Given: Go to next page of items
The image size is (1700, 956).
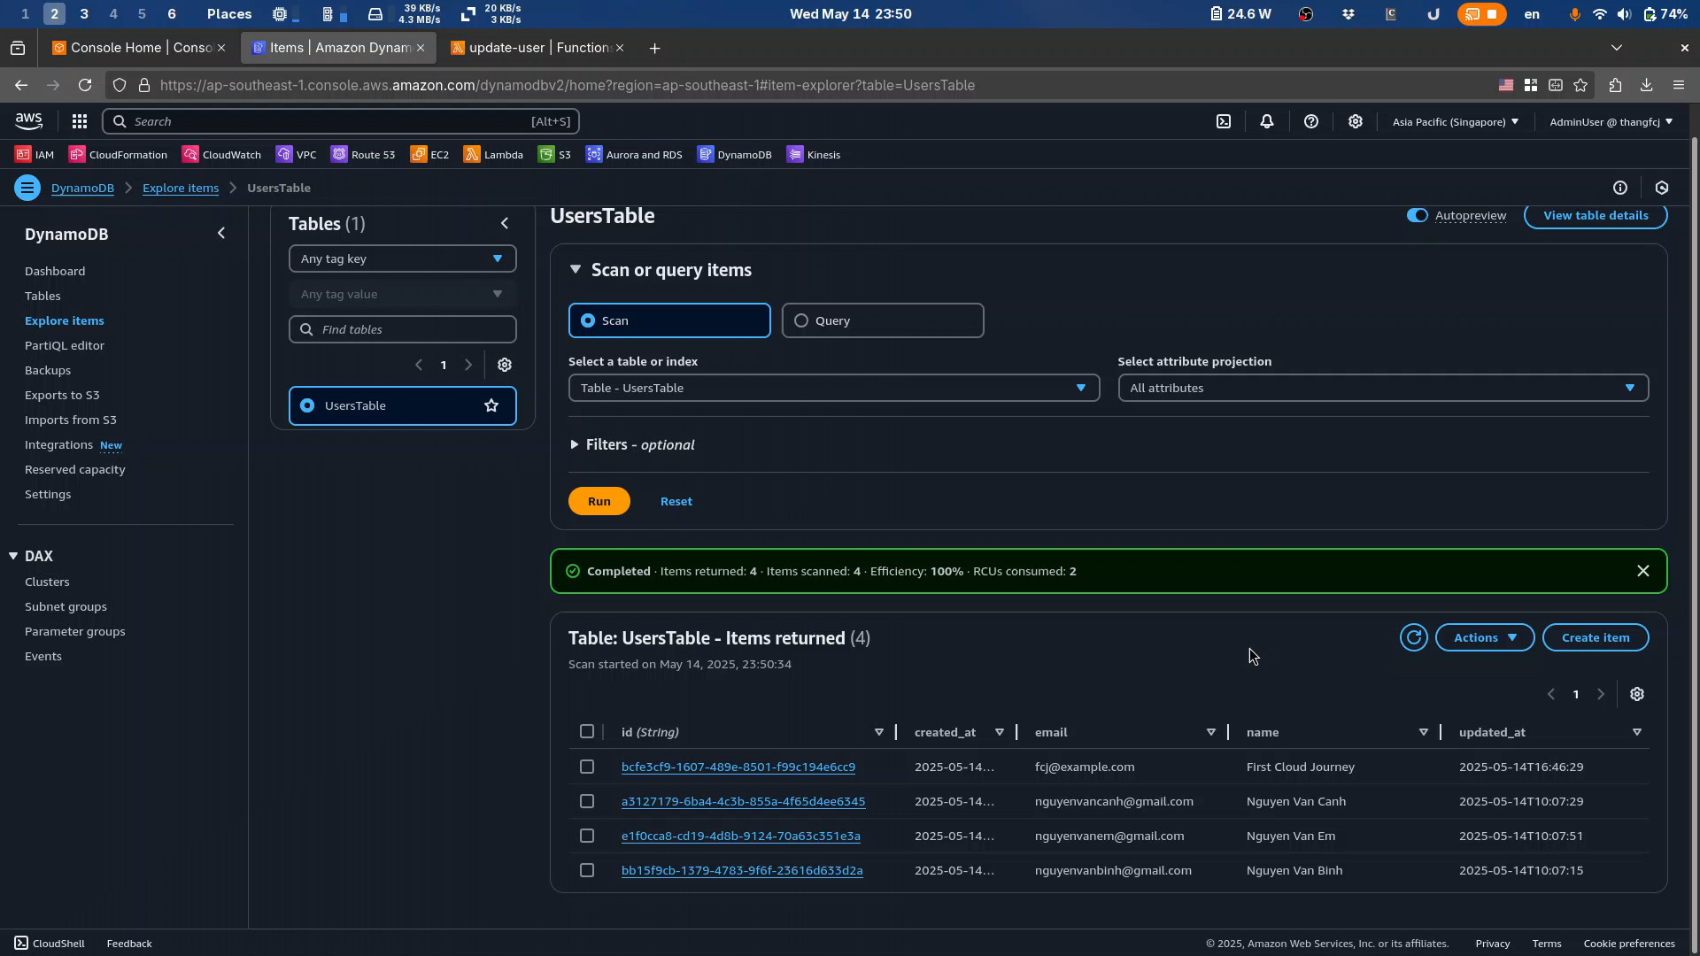Looking at the screenshot, I should [1601, 694].
